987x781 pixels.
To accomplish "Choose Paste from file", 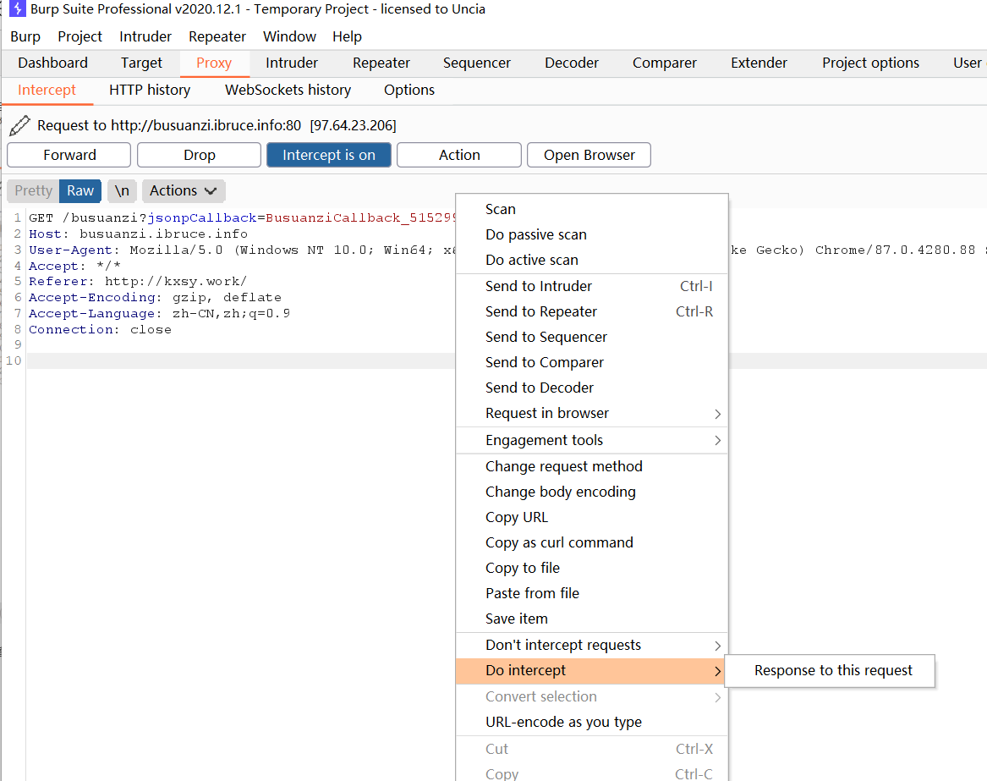I will (592, 593).
